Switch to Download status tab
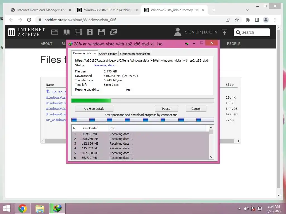 pyautogui.click(x=84, y=53)
